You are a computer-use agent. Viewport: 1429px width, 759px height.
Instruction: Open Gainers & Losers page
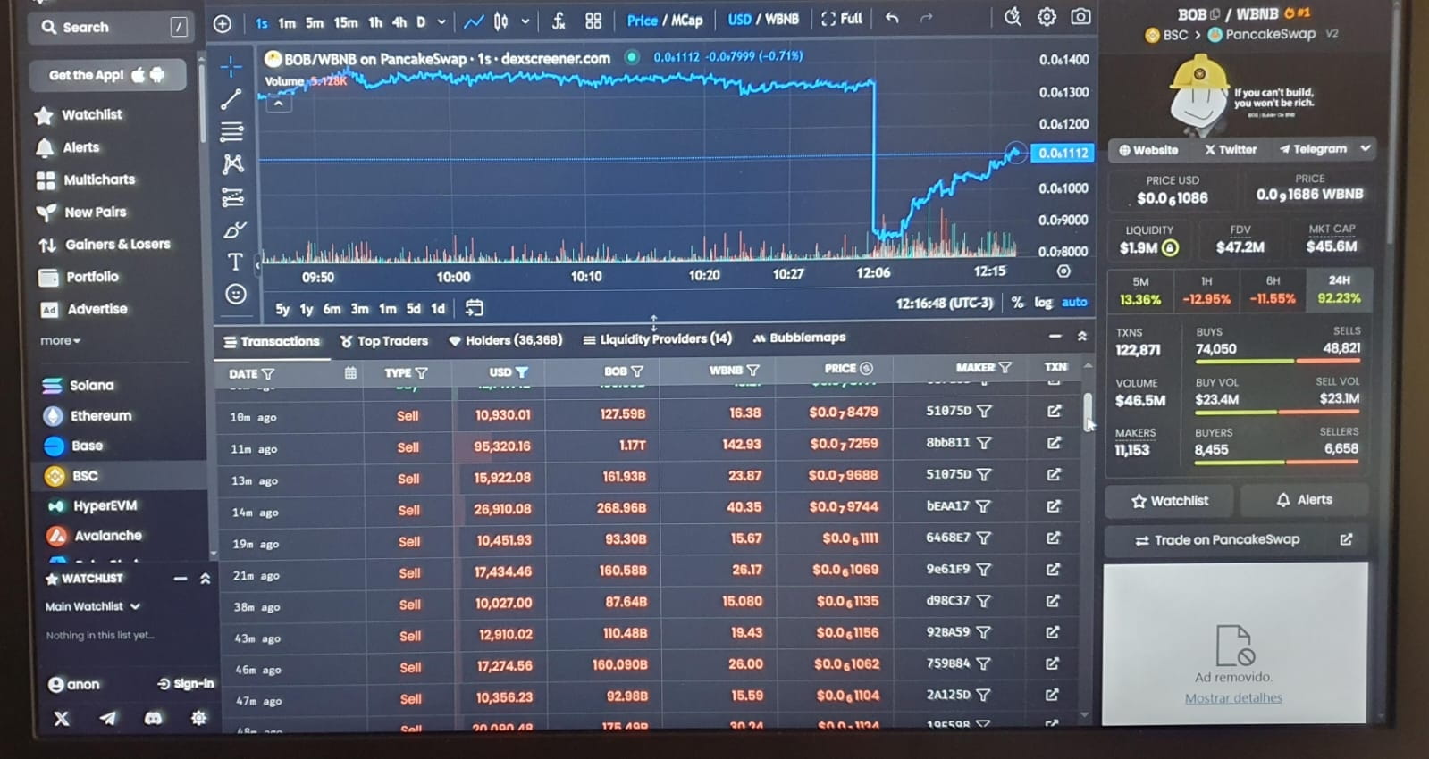(x=104, y=245)
